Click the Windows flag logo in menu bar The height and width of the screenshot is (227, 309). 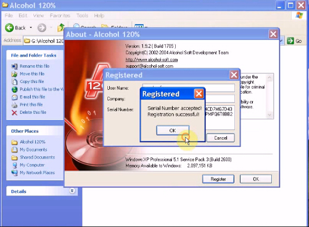coord(299,15)
